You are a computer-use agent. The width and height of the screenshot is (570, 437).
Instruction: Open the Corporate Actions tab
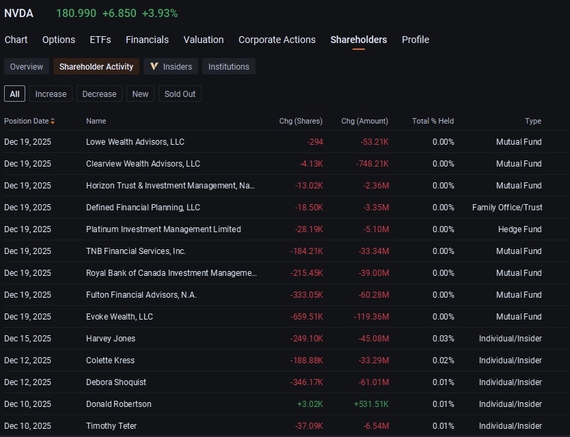[277, 40]
